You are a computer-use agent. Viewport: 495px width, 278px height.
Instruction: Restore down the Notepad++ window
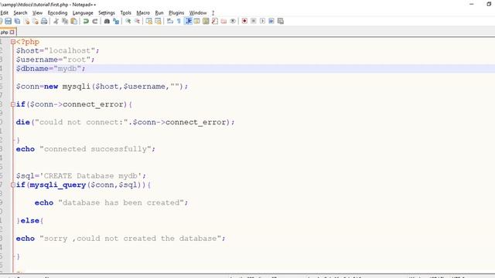[489, 4]
